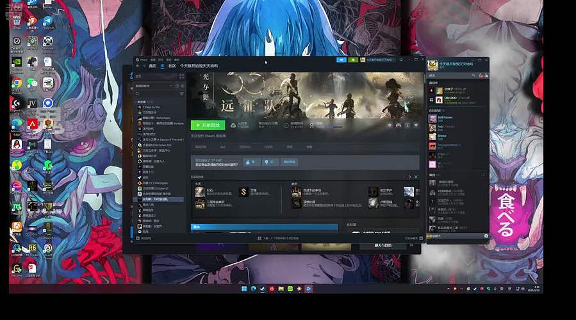The width and height of the screenshot is (576, 320).
Task: Search friends in friends list window
Action: click(x=473, y=76)
